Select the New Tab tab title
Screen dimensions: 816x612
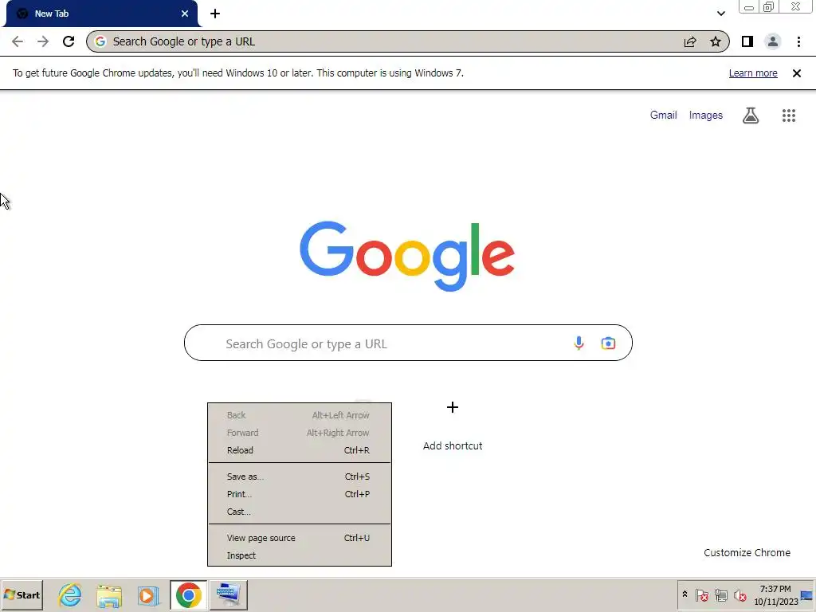(52, 14)
